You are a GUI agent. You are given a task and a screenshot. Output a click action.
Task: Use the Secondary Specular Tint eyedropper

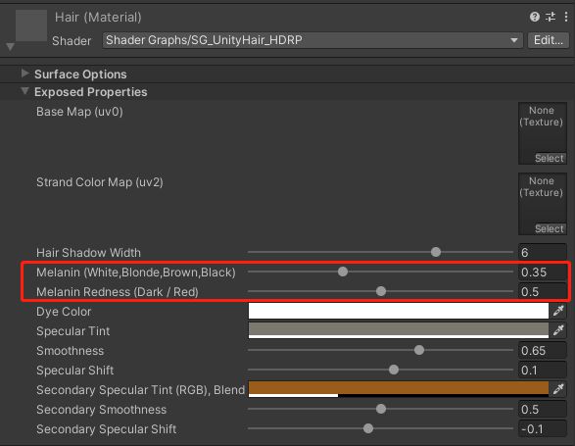558,389
